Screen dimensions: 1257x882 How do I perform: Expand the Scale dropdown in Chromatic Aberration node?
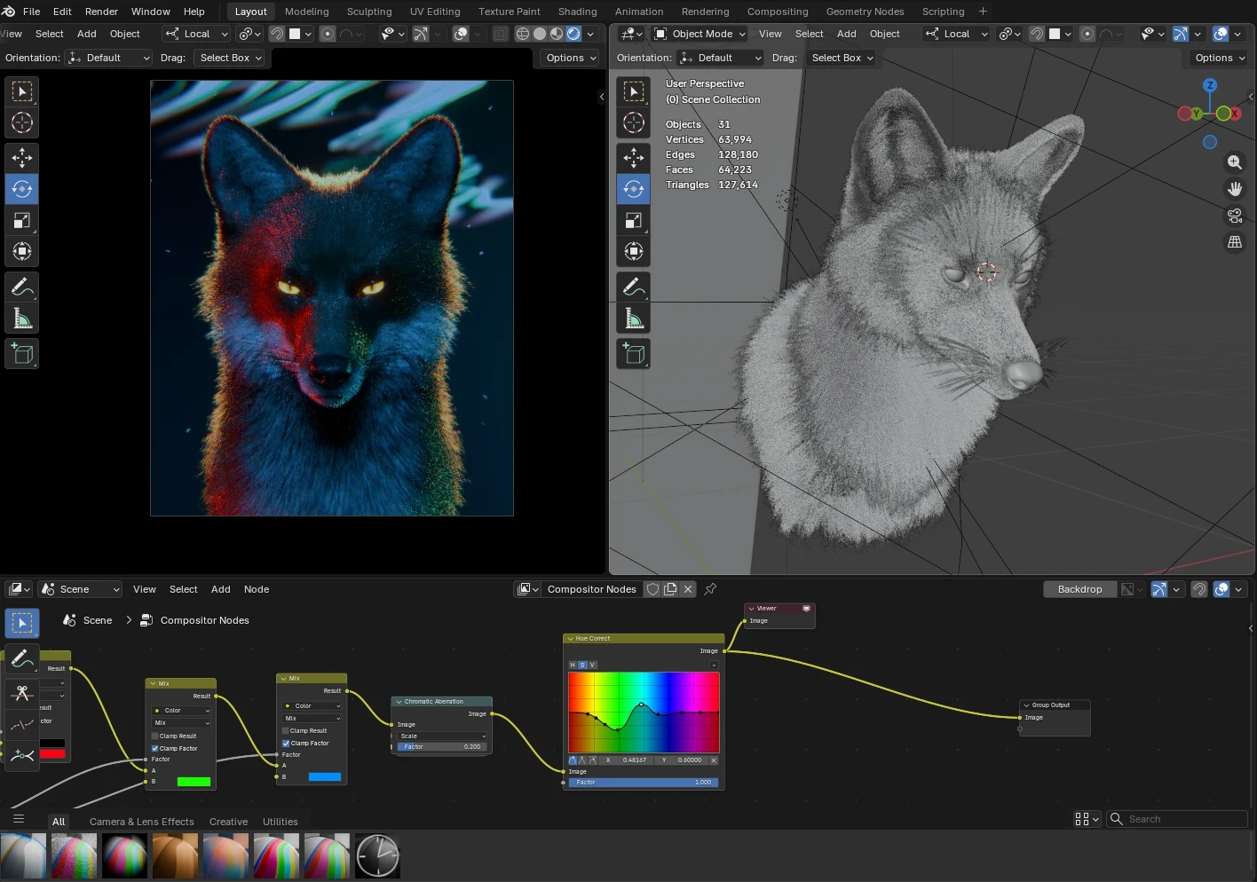click(x=442, y=736)
